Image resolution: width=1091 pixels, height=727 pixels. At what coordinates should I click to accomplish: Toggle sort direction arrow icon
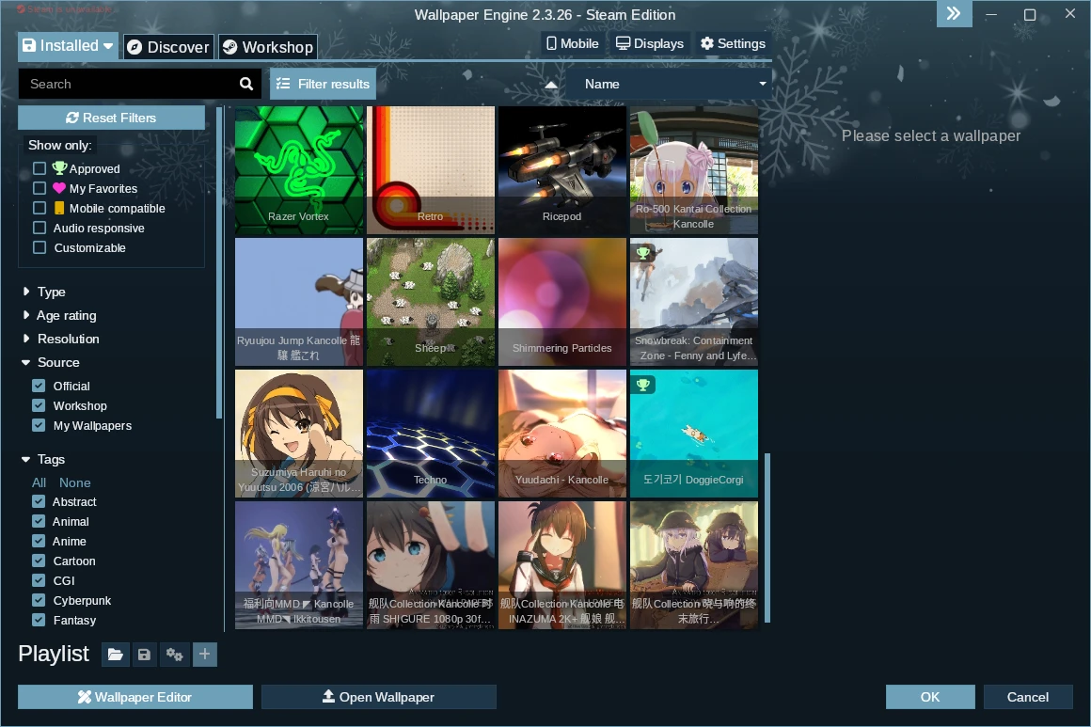[551, 85]
